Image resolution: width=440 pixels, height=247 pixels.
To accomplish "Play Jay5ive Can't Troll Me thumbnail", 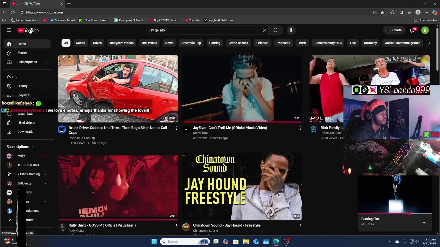I will (242, 89).
